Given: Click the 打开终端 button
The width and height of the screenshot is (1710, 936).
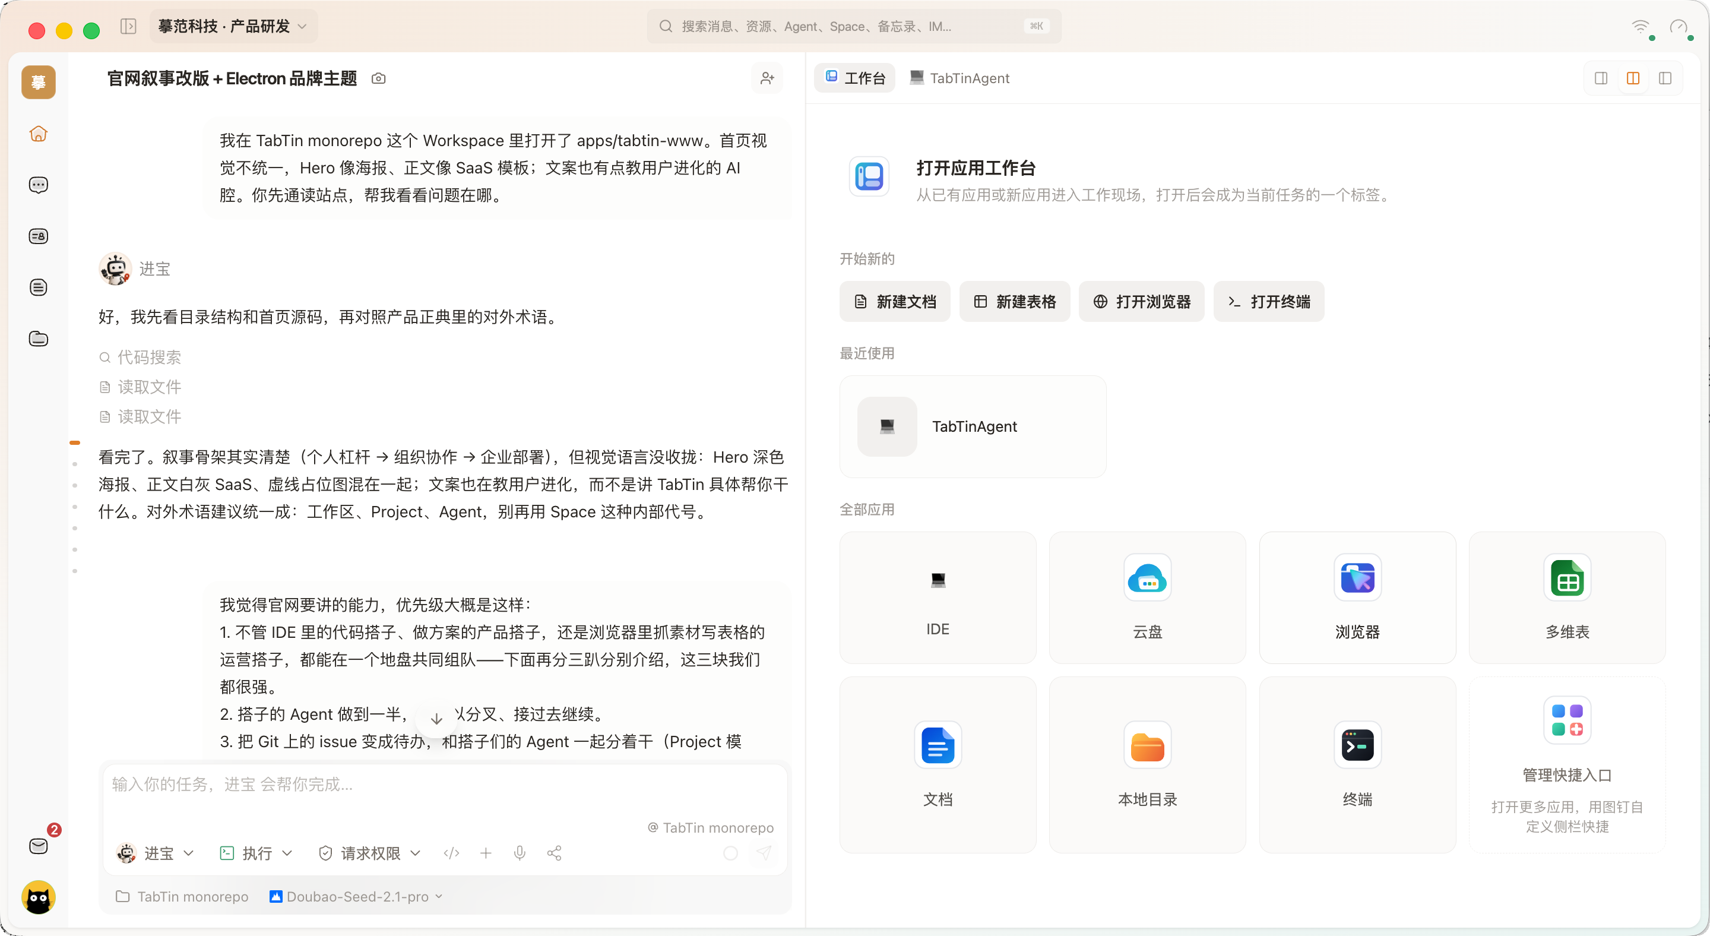Looking at the screenshot, I should [1269, 301].
